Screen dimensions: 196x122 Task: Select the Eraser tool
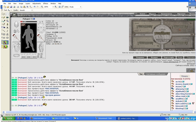pyautogui.click(x=4, y=18)
